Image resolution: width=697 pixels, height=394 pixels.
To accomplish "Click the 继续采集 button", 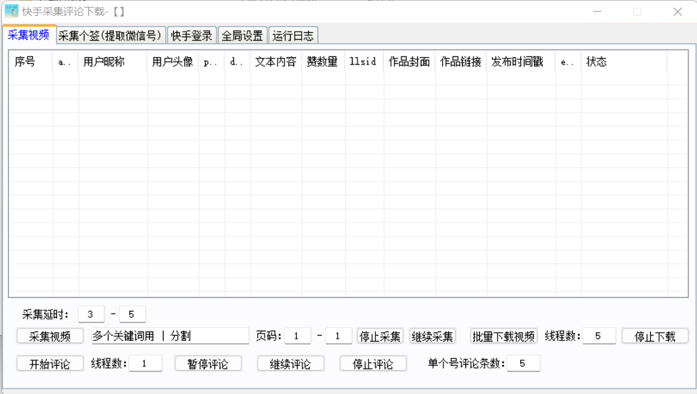I will [432, 336].
